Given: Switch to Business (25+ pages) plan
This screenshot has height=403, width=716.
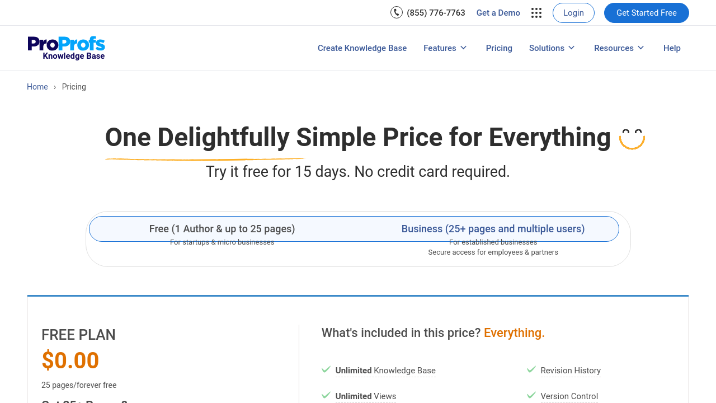Looking at the screenshot, I should 493,229.
